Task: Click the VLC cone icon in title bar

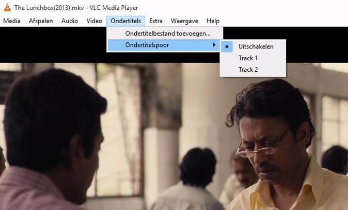Action: click(7, 8)
